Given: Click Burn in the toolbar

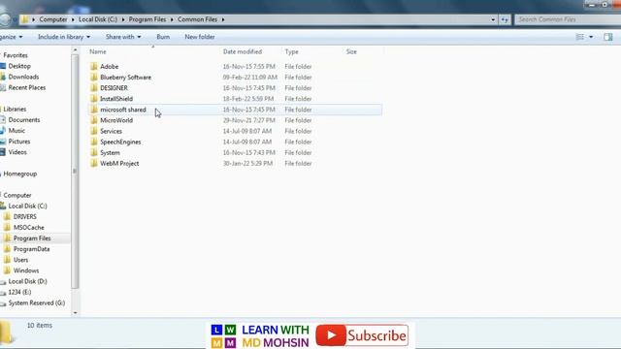Looking at the screenshot, I should pos(163,37).
